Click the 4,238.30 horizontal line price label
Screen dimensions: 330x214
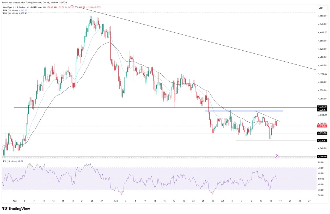point(322,107)
